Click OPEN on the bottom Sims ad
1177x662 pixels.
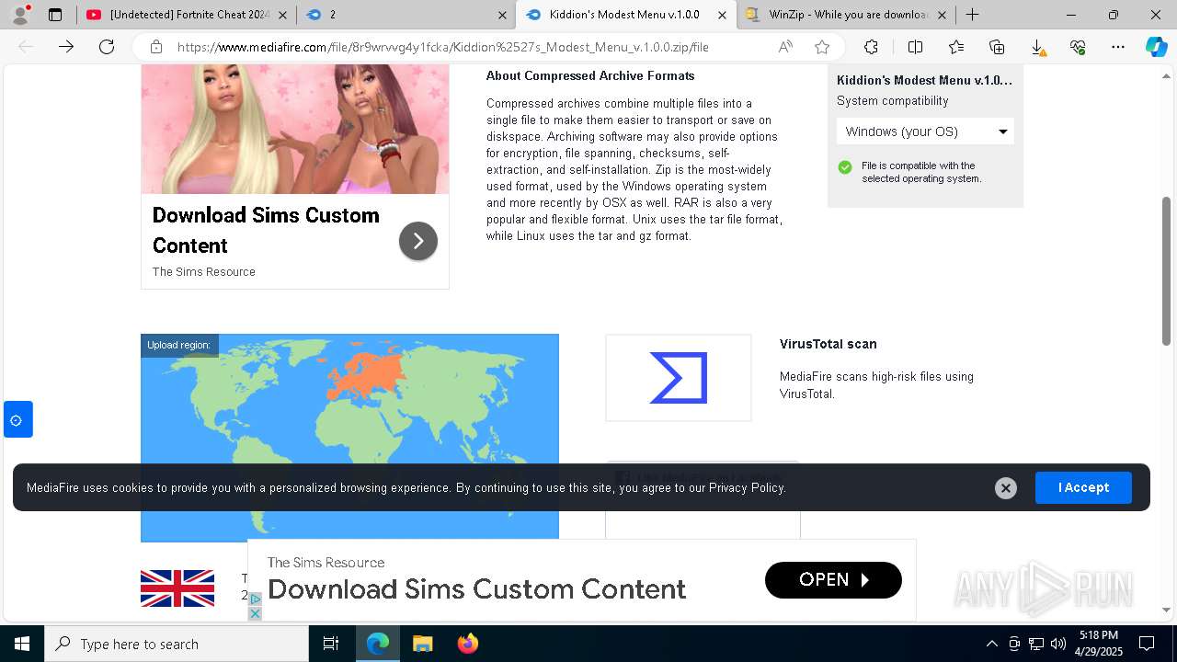coord(833,580)
